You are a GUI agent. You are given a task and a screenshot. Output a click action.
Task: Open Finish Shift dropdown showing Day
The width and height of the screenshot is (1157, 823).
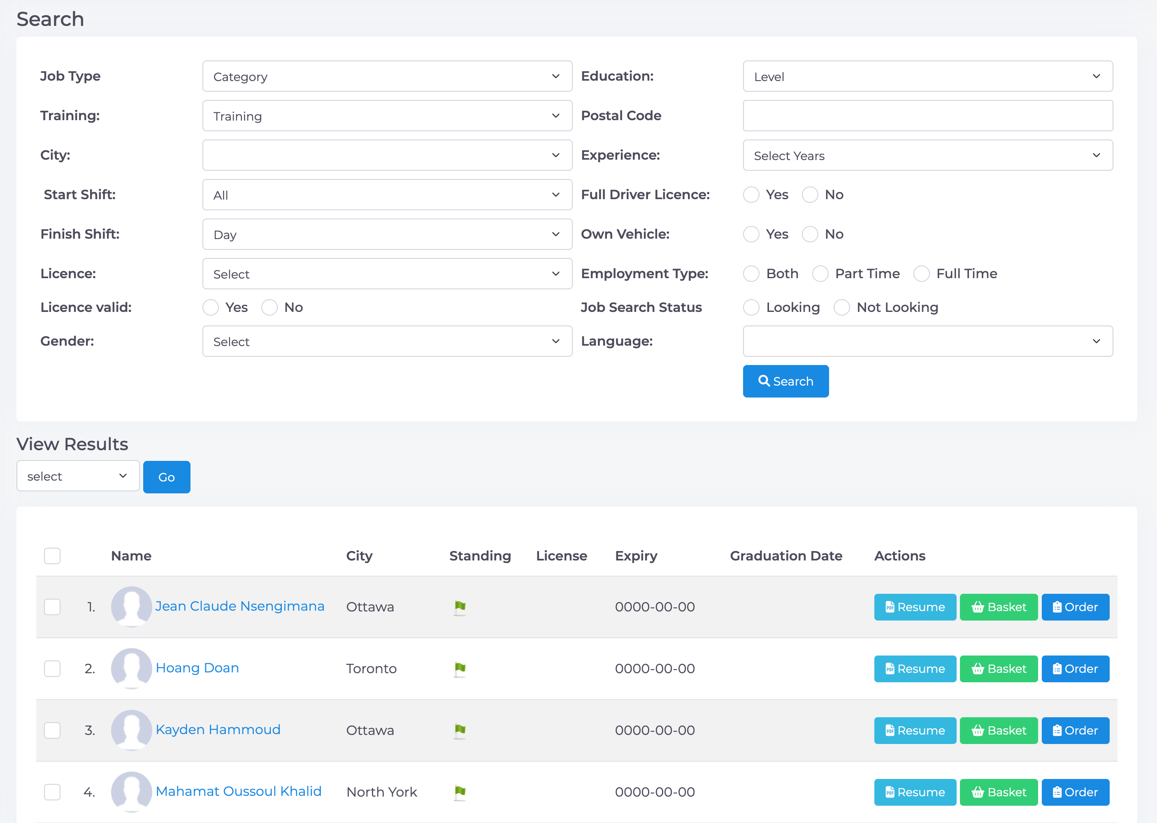(387, 235)
